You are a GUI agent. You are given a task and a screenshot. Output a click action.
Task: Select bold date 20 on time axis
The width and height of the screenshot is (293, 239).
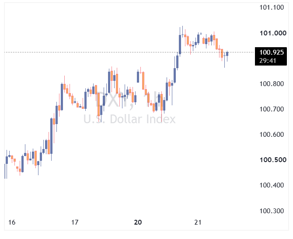[x=138, y=222]
